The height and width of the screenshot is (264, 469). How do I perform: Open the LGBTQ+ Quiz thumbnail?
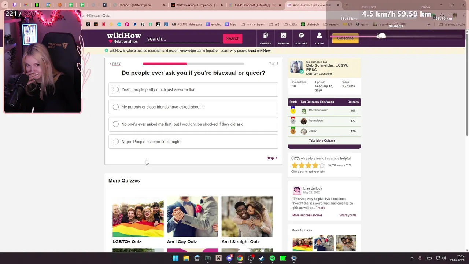pyautogui.click(x=138, y=217)
